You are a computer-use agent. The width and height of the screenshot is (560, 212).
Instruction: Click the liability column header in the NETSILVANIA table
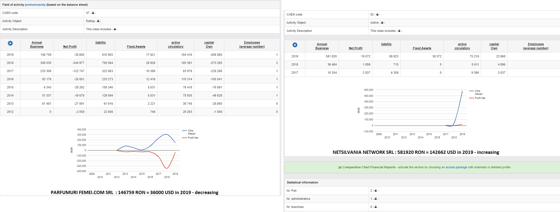pos(386,44)
